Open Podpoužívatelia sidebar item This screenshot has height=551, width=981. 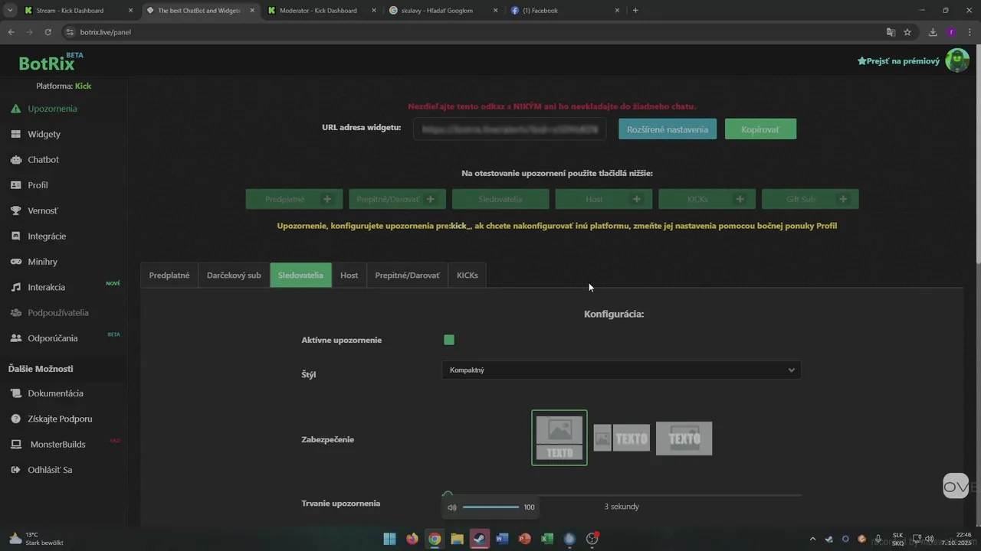click(x=58, y=313)
